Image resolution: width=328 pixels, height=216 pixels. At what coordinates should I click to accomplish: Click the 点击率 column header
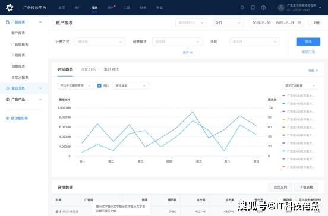tap(230, 200)
